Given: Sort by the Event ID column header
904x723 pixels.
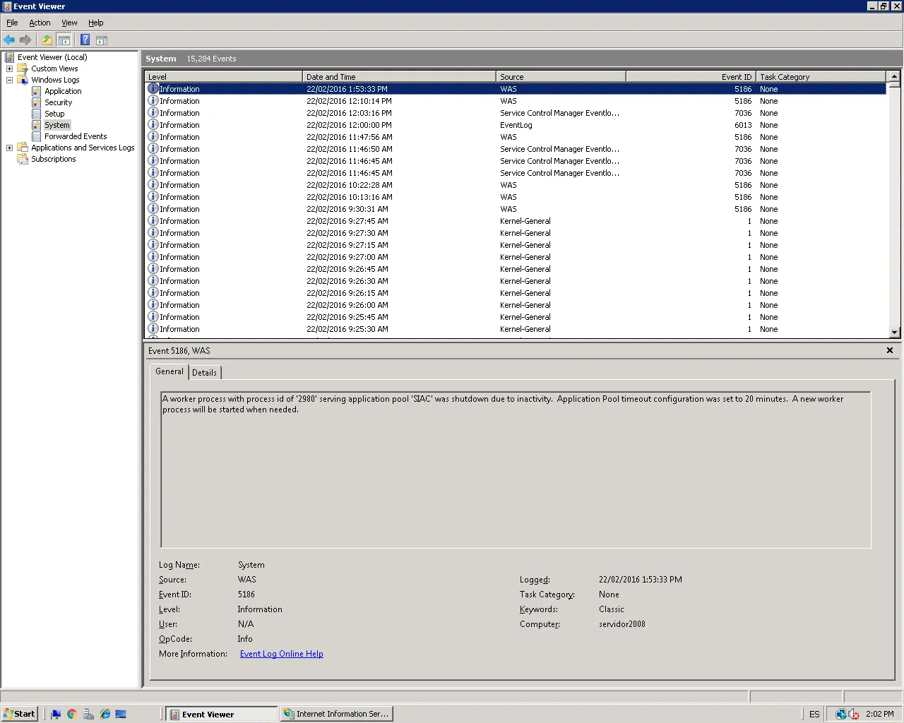Looking at the screenshot, I should click(691, 76).
